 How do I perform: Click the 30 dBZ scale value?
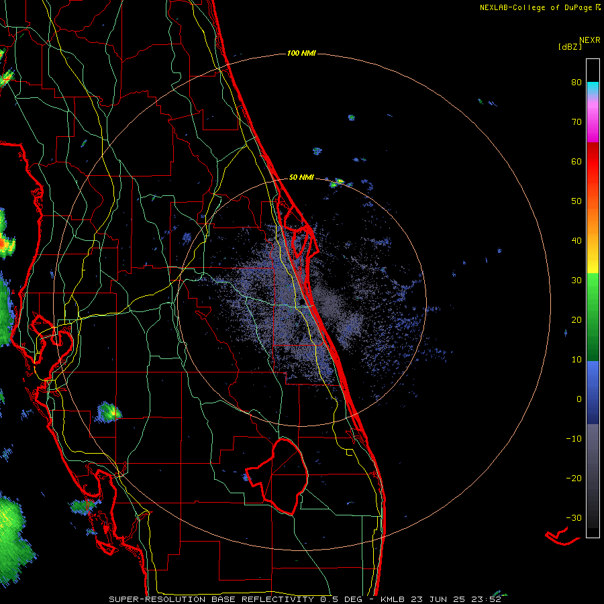[x=576, y=280]
